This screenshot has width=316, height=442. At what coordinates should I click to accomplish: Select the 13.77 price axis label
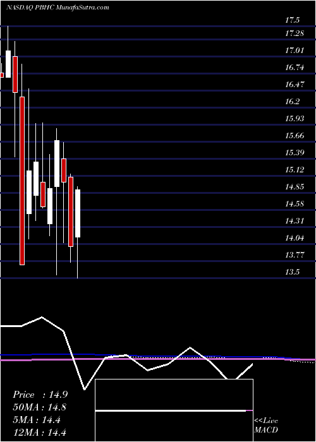point(295,255)
